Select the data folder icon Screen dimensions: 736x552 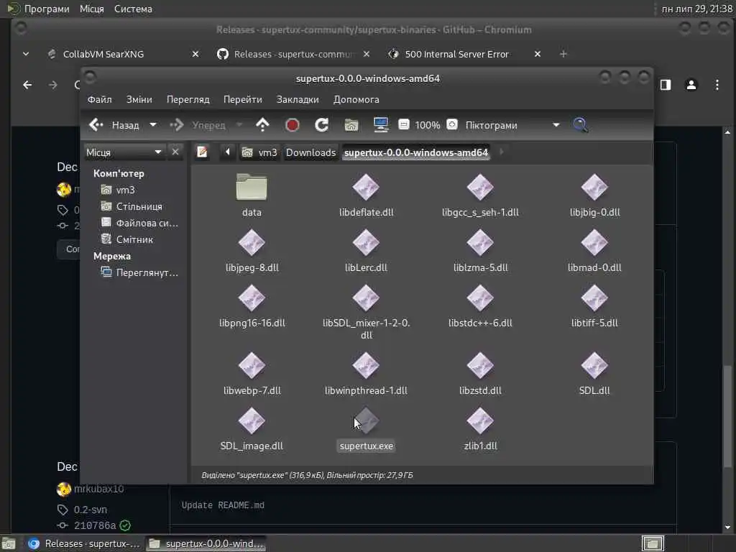pyautogui.click(x=252, y=188)
